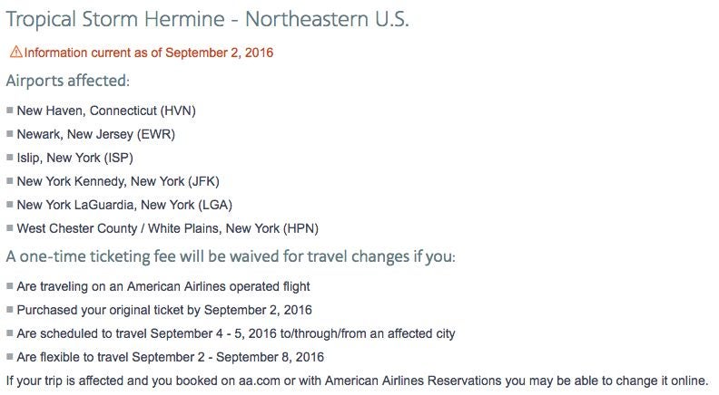Click the New York Kennedy (JFK) text

[118, 181]
